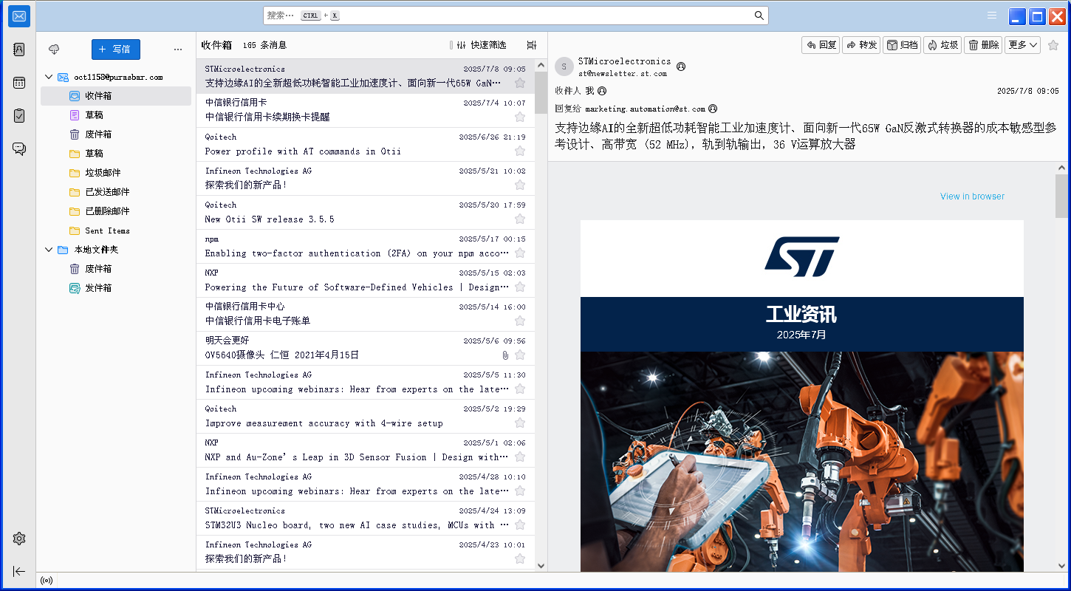Open the Tasks space
This screenshot has width=1071, height=591.
pos(19,116)
